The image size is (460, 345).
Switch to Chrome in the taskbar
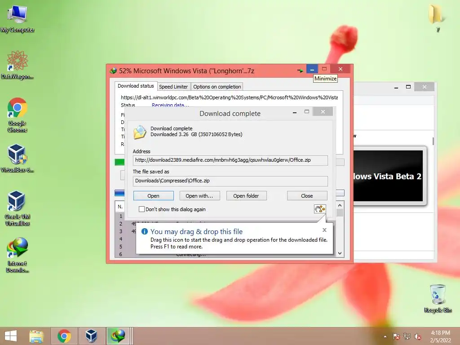(64, 336)
